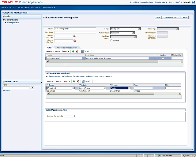
Task: Open the Rules Format menu
Action: click(x=65, y=51)
